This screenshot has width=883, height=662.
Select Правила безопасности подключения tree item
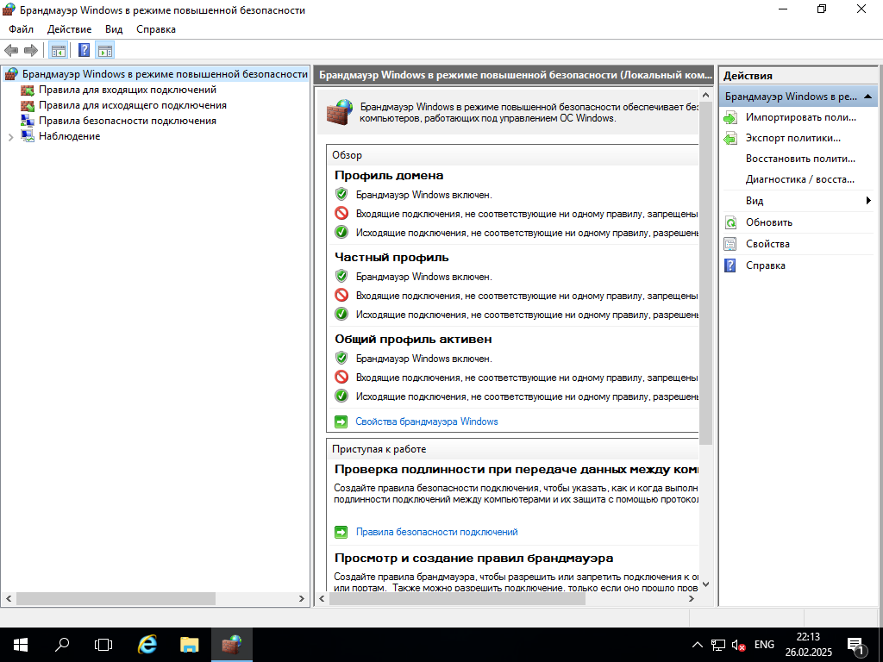[x=128, y=121]
